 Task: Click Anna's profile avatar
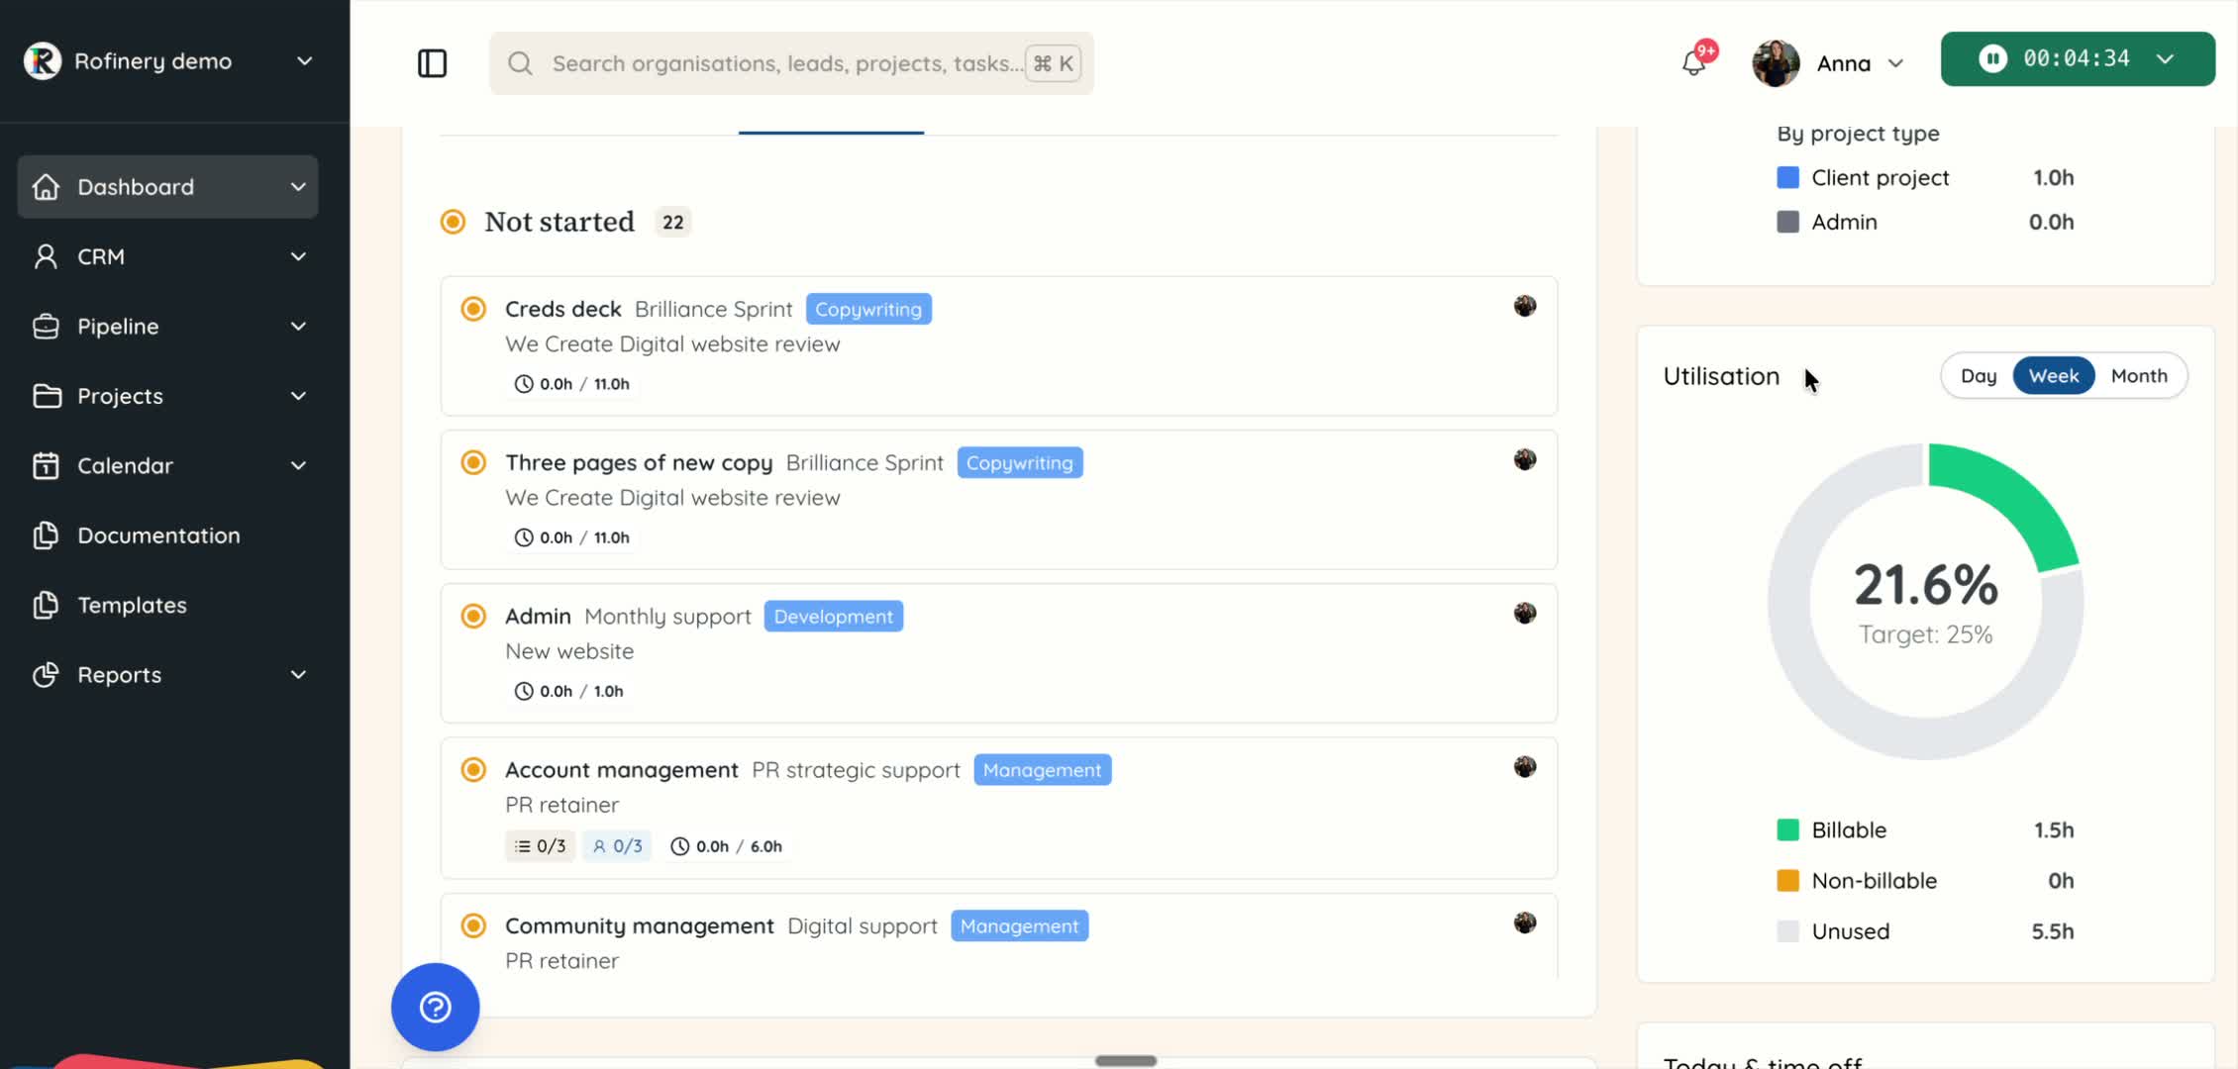[x=1776, y=63]
